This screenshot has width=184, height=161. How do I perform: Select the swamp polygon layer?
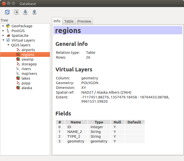pyautogui.click(x=27, y=59)
